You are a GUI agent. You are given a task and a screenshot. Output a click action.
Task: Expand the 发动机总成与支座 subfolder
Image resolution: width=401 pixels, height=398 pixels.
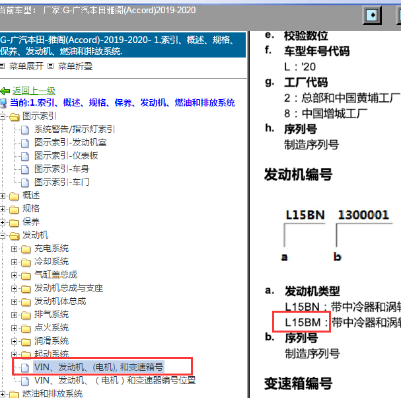[15, 289]
